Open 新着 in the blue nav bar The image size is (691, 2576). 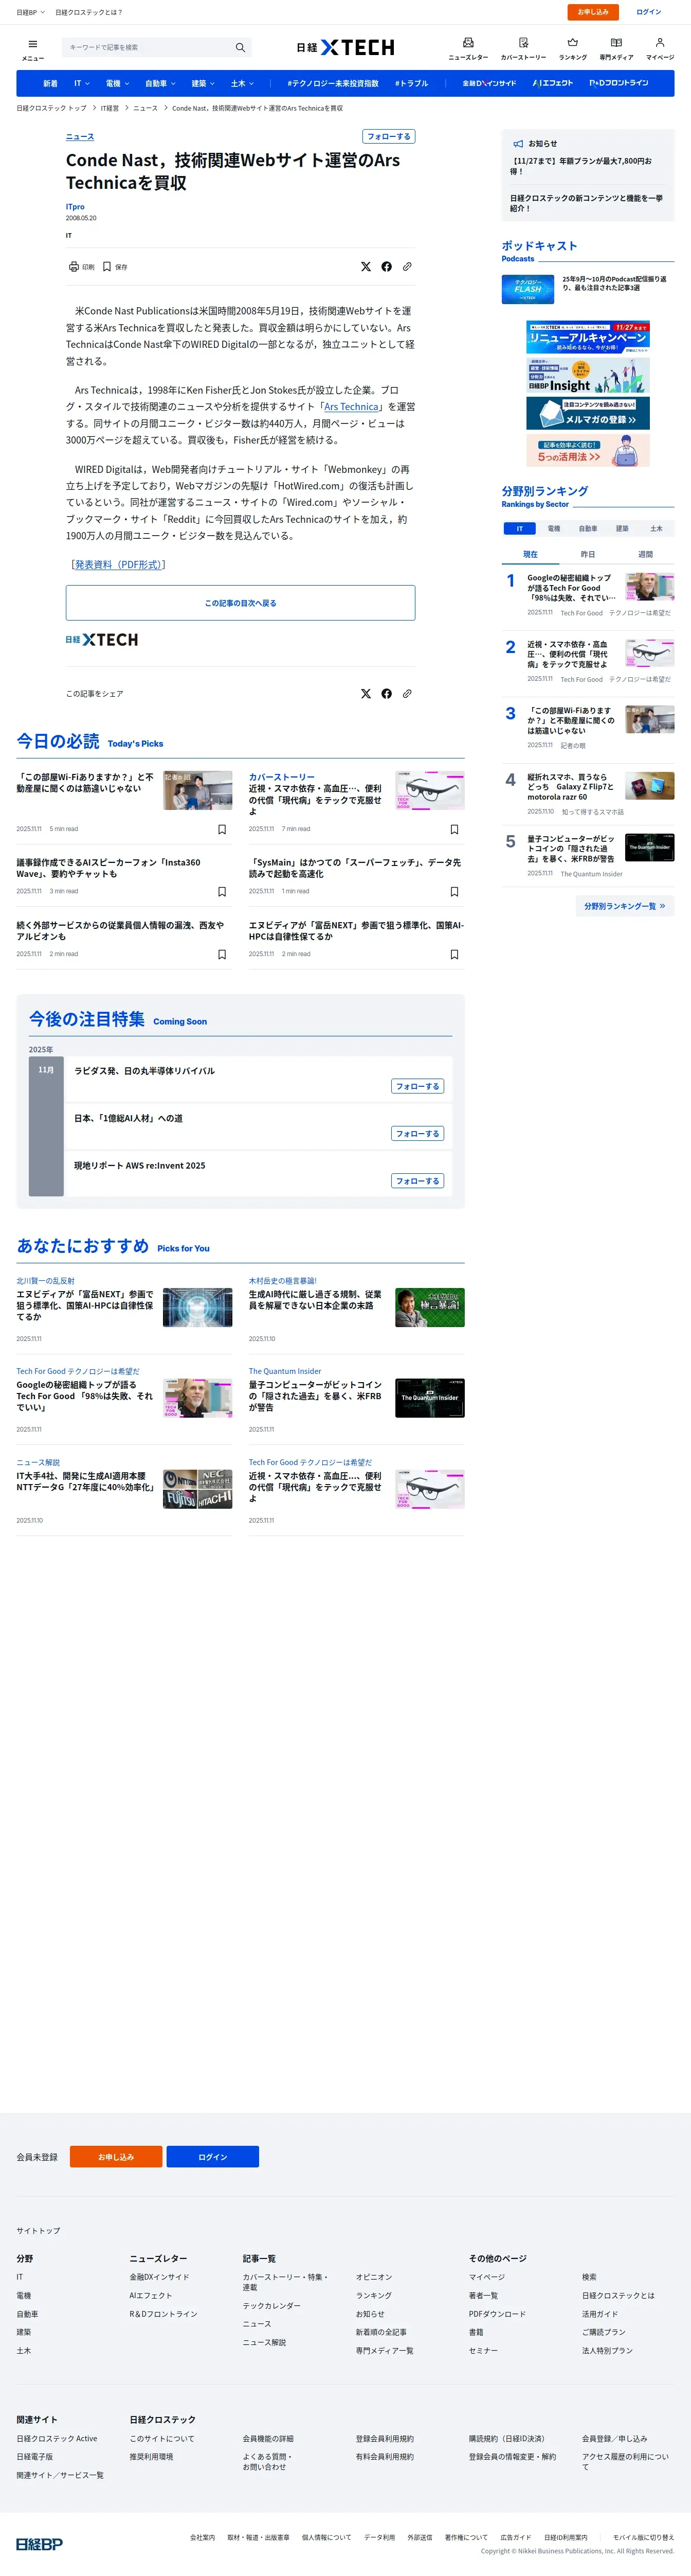pos(50,83)
